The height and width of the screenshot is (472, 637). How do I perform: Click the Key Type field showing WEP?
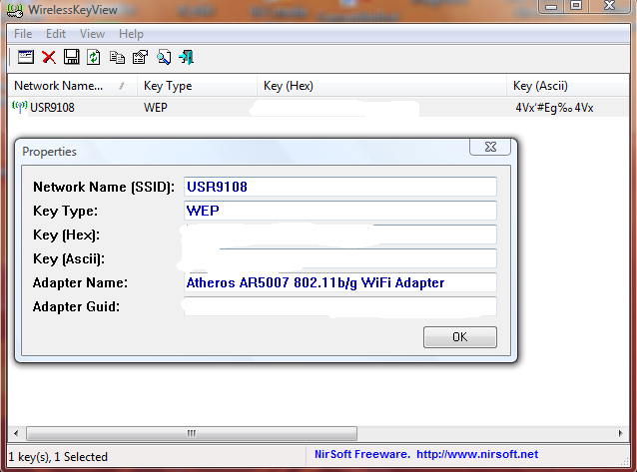coord(340,211)
